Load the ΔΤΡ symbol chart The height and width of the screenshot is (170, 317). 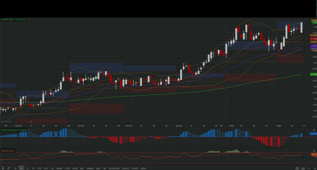46,168
